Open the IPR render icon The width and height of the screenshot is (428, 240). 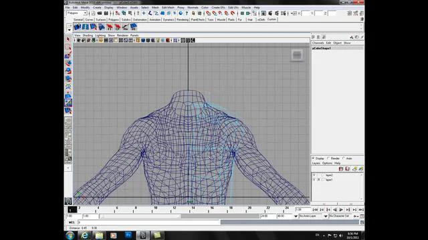[277, 13]
